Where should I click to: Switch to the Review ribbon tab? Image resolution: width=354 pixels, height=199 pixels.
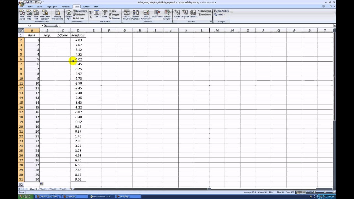click(86, 7)
